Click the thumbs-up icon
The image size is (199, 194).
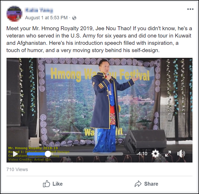coord(46,184)
